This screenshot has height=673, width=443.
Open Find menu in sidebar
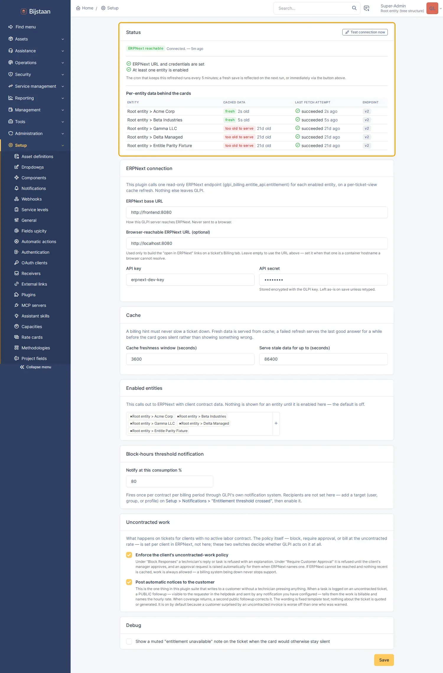pos(35,27)
